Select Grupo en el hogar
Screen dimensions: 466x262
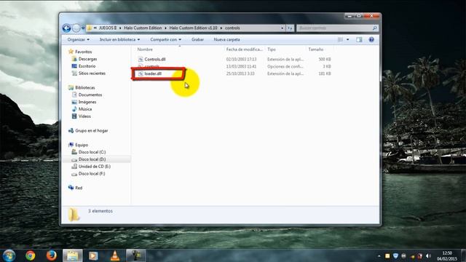pyautogui.click(x=92, y=131)
